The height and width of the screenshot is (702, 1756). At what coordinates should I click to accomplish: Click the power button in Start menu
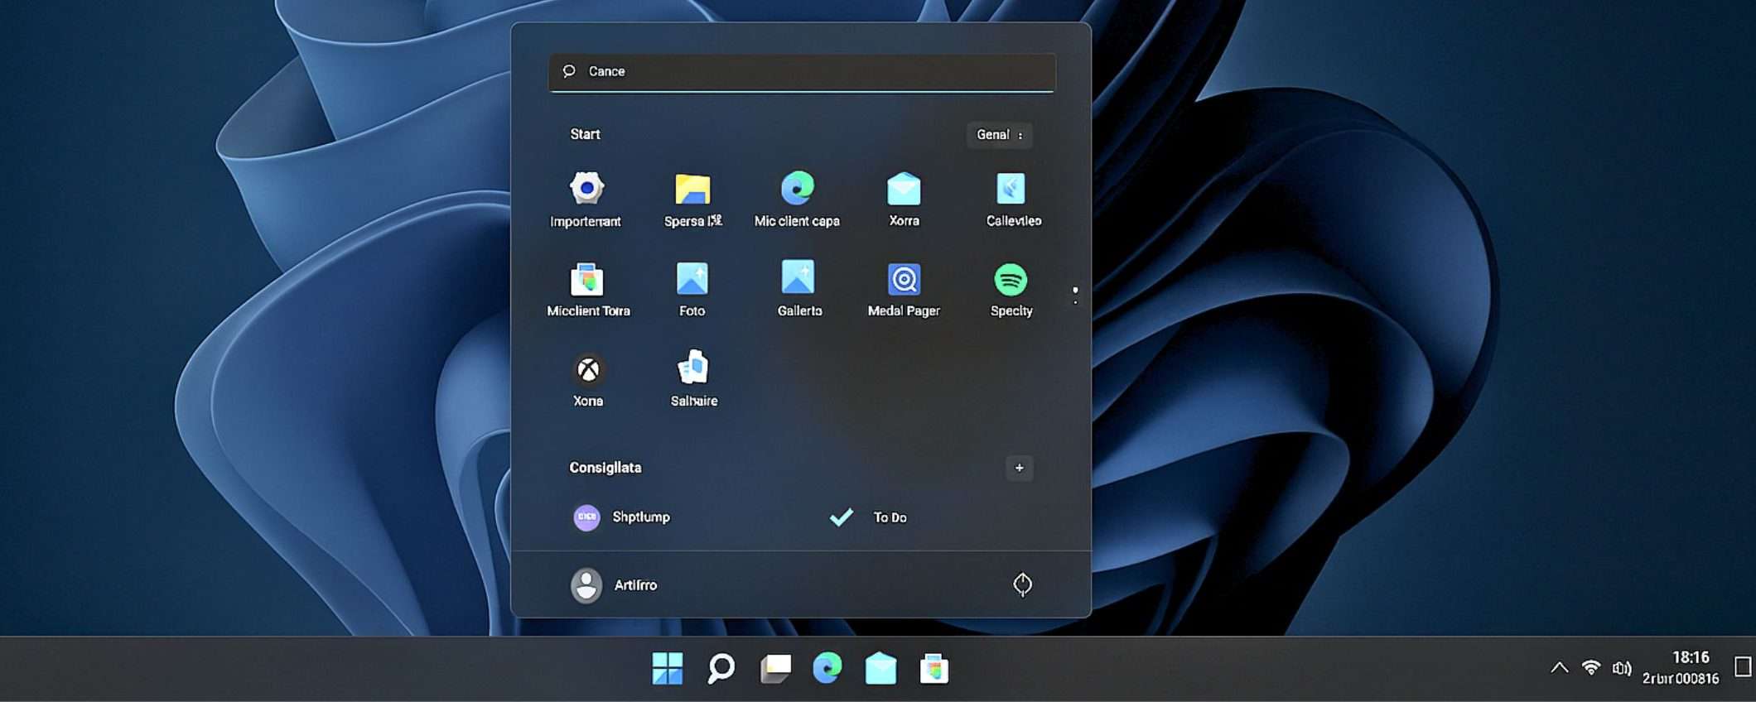pyautogui.click(x=1022, y=584)
